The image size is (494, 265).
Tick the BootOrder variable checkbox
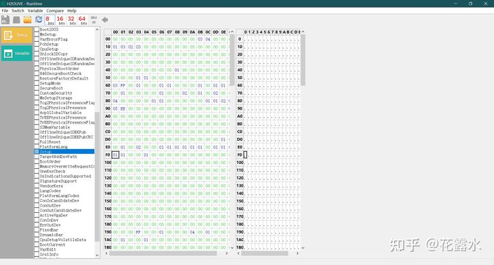(36, 161)
